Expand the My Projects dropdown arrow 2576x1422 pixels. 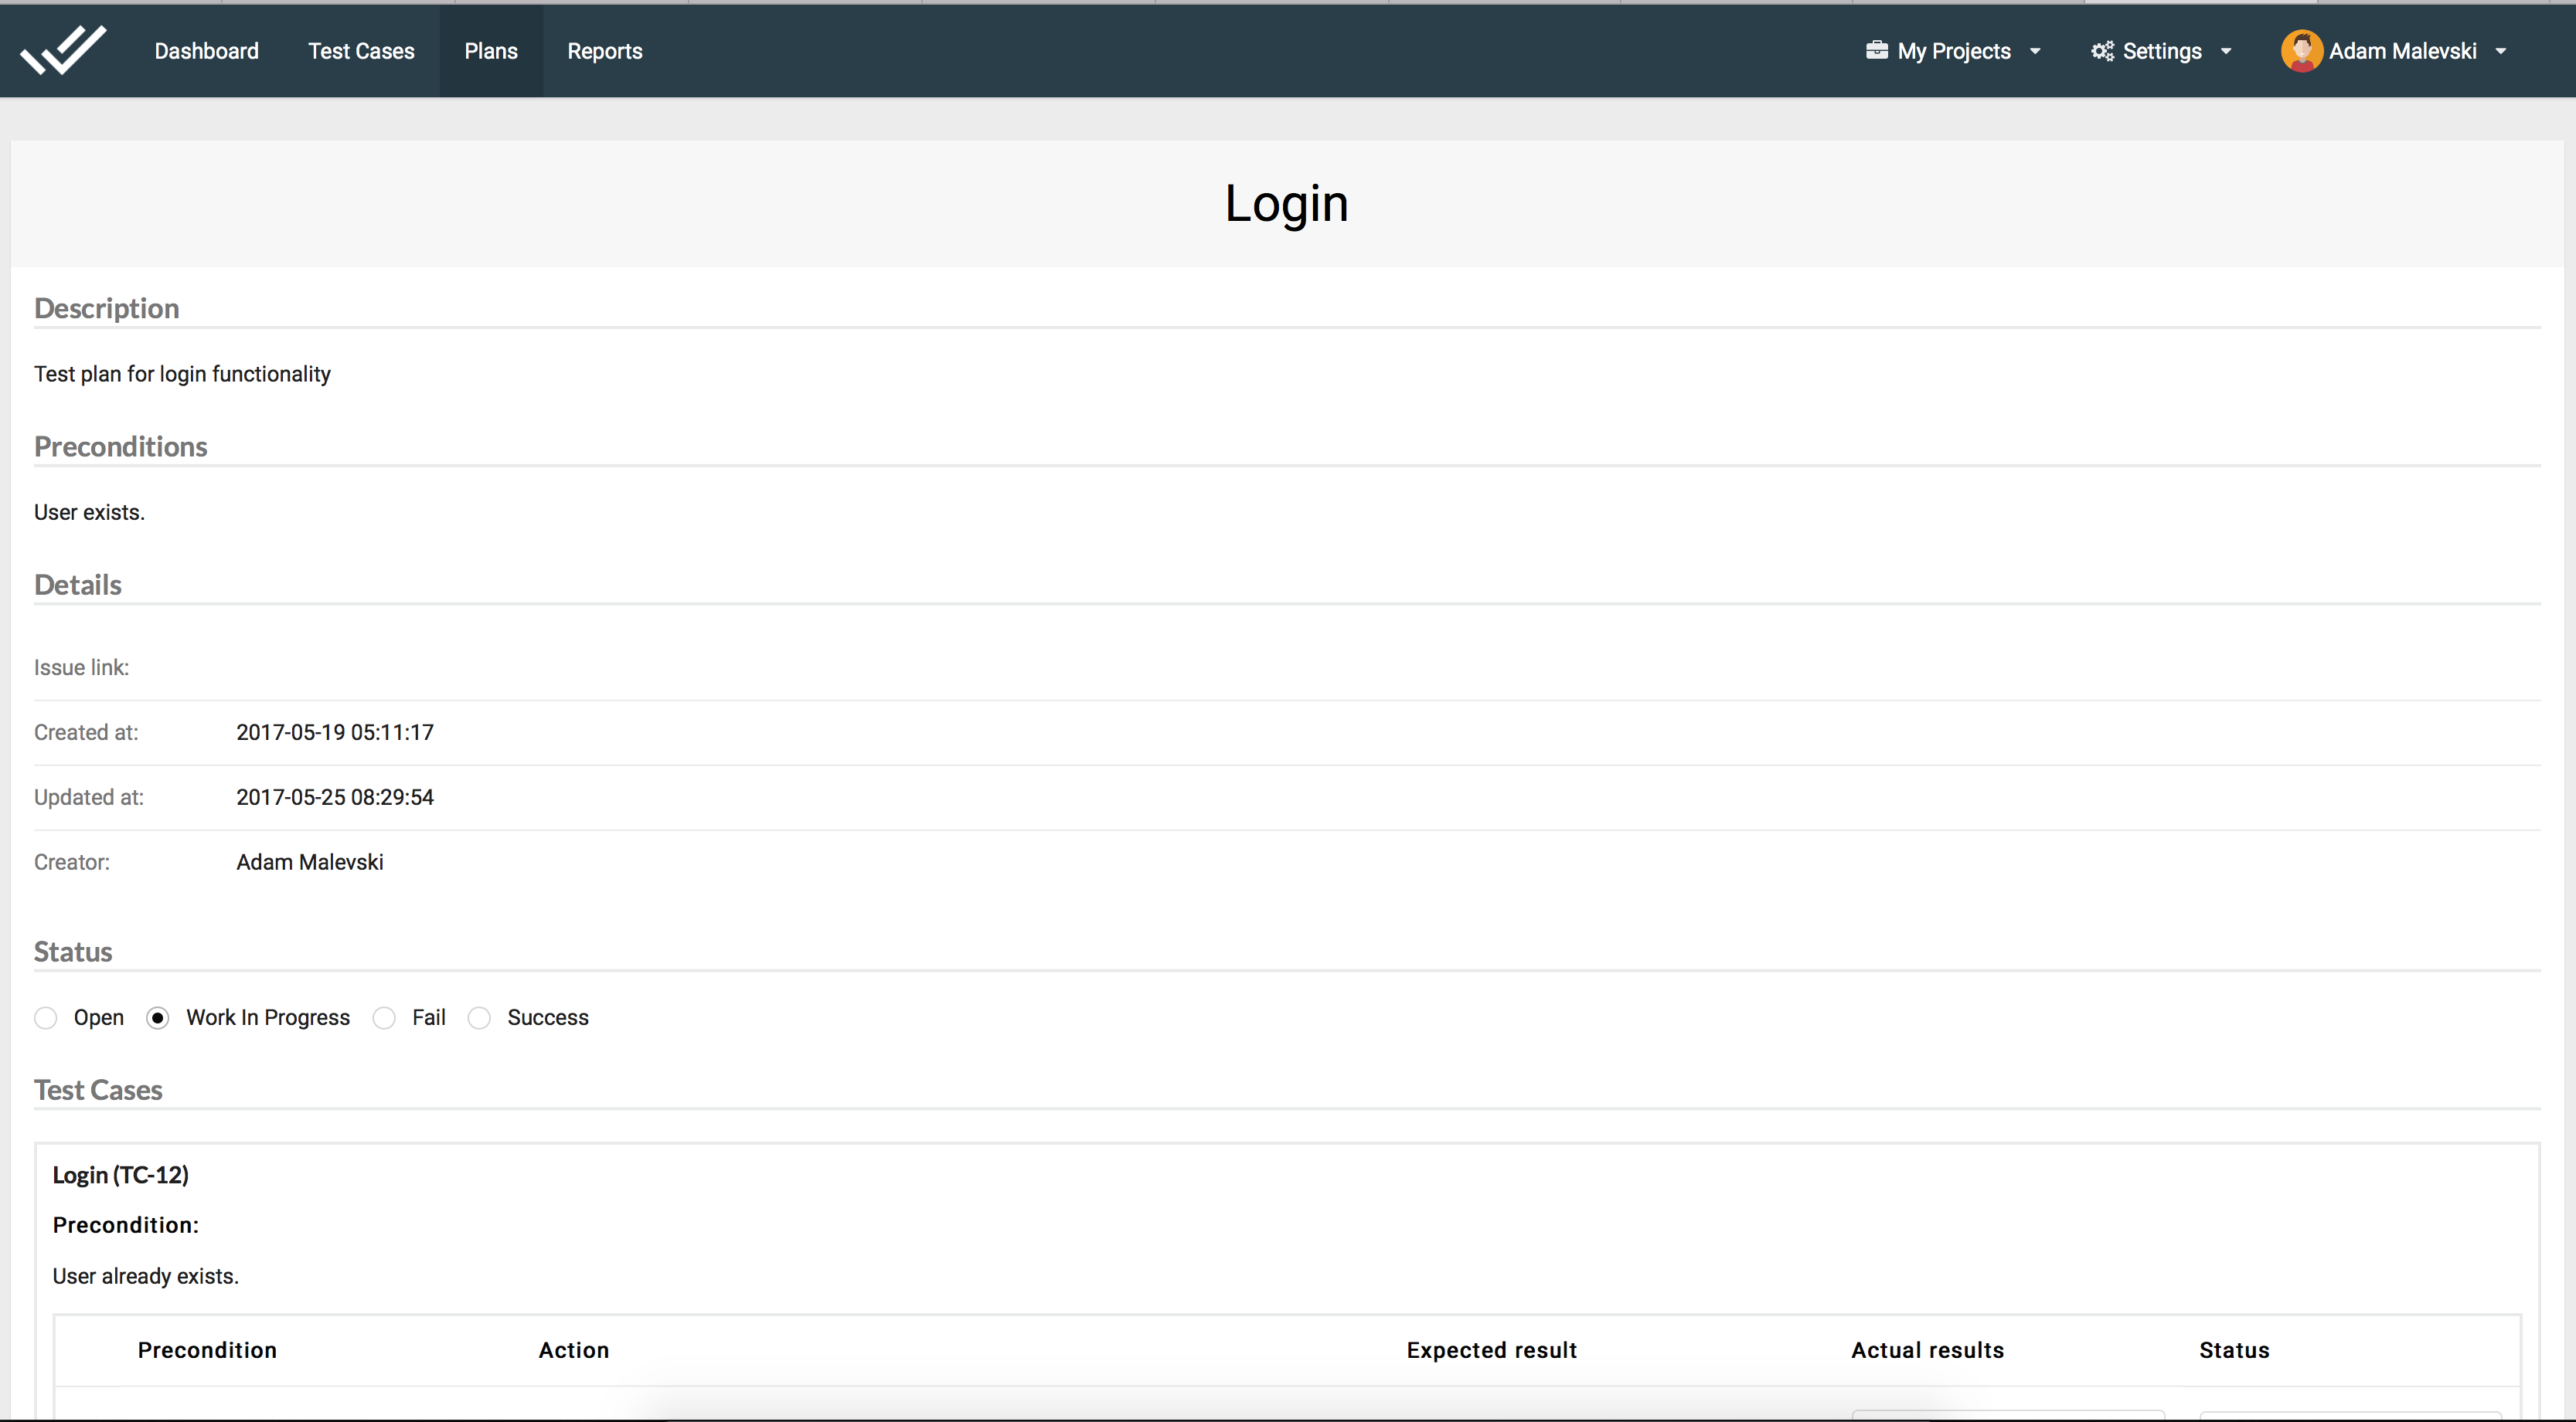(2035, 52)
